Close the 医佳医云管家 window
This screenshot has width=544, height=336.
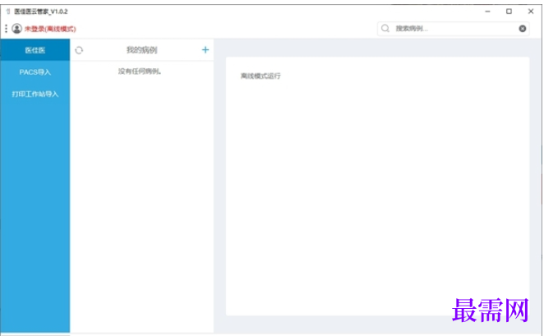click(x=531, y=12)
